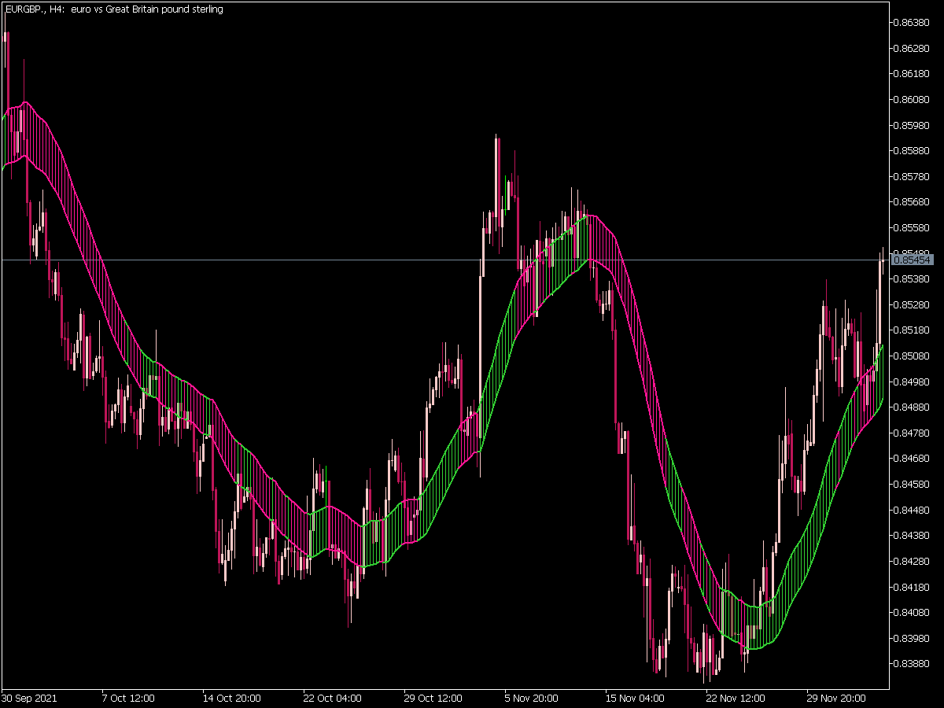Click price scale value 0.84780

913,433
